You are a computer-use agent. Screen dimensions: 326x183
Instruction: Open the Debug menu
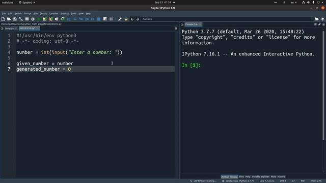43,14
